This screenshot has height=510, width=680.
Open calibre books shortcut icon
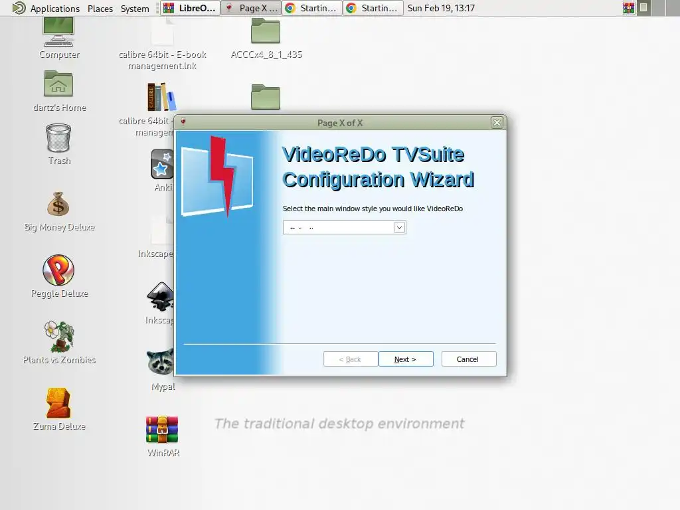pos(161,97)
